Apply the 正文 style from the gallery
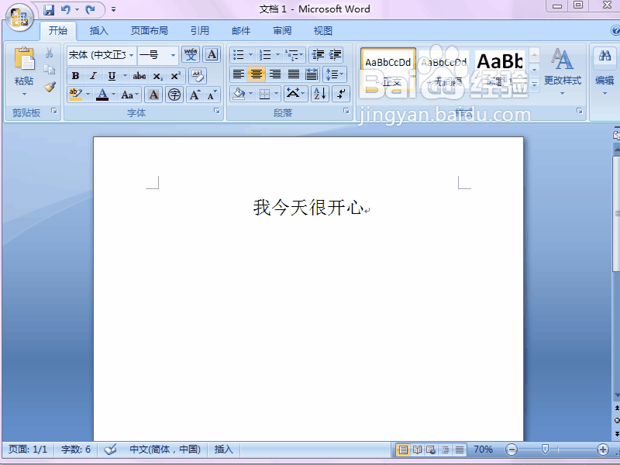 point(387,68)
